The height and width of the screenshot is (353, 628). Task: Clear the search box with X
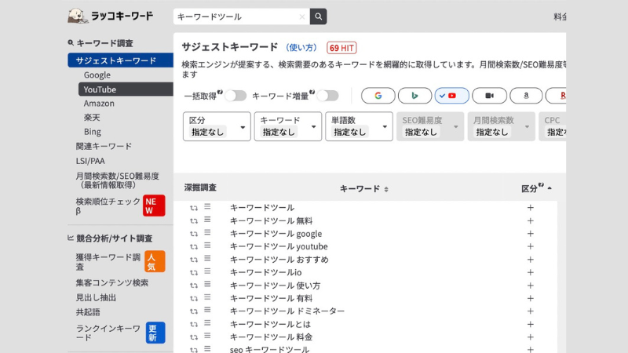tap(302, 16)
